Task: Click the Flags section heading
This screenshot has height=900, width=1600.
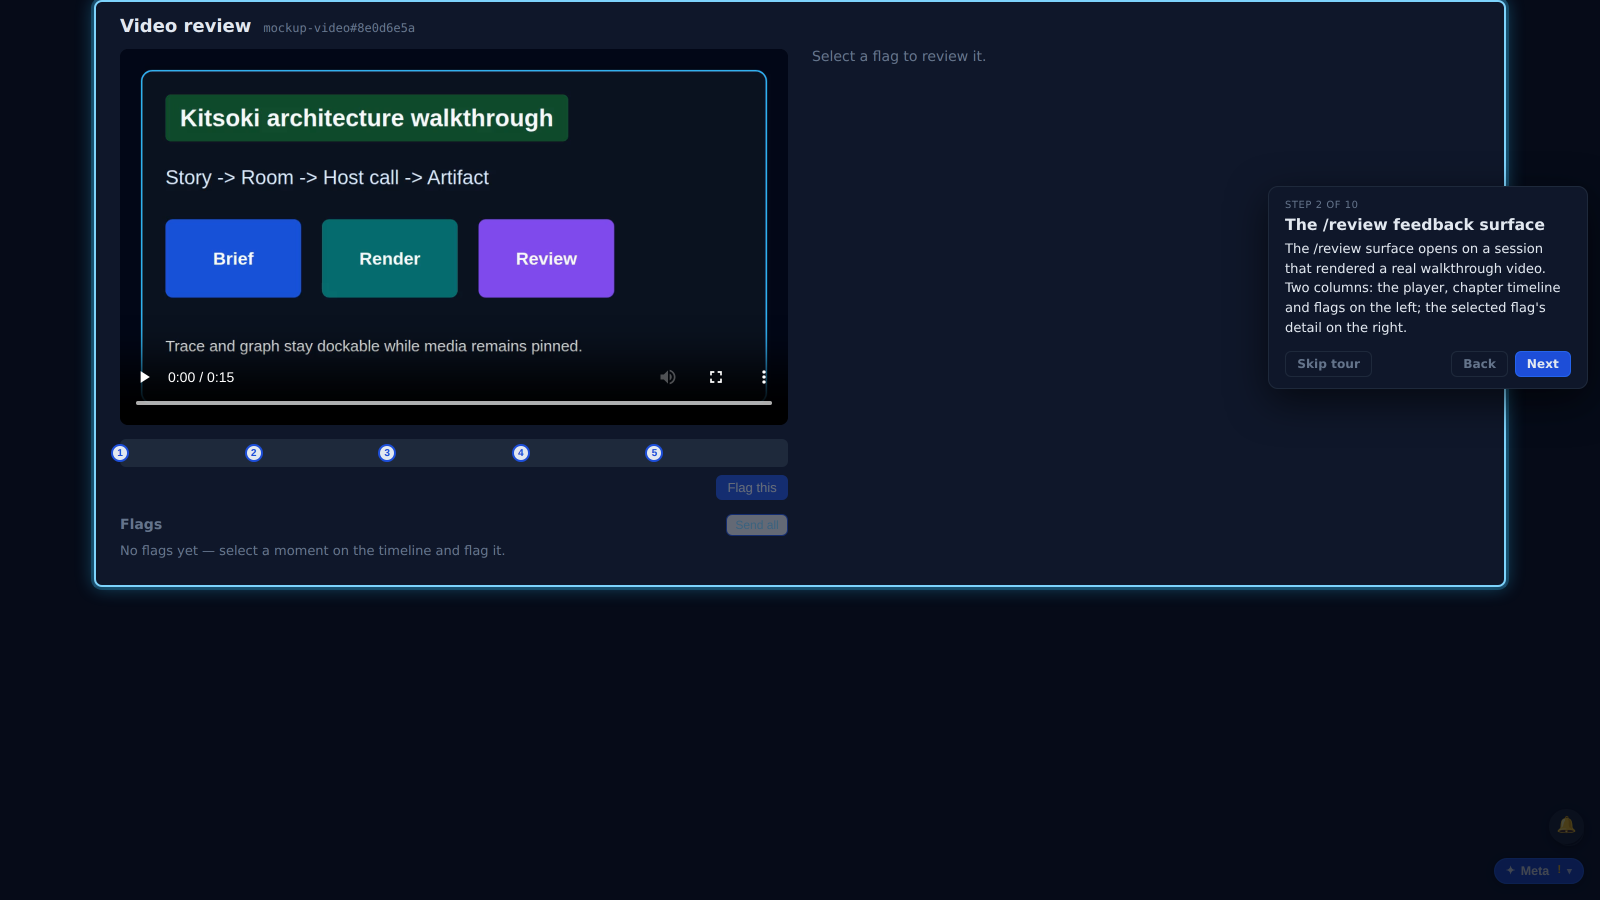Action: tap(141, 524)
